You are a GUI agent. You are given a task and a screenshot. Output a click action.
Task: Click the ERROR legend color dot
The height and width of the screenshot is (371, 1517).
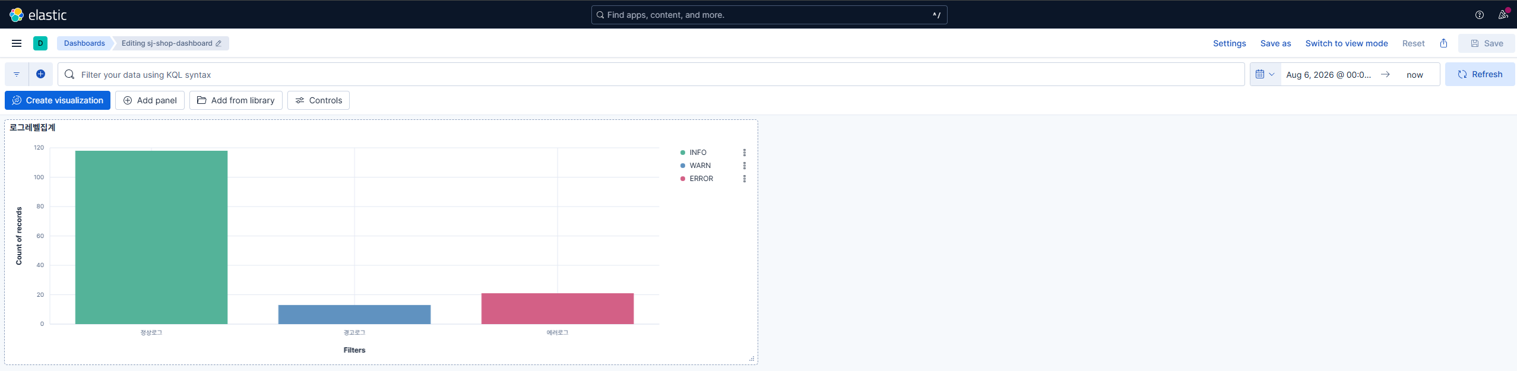coord(683,179)
